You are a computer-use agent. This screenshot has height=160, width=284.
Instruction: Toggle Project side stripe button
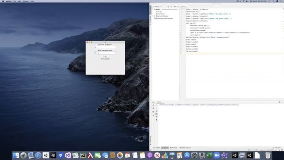[150, 10]
